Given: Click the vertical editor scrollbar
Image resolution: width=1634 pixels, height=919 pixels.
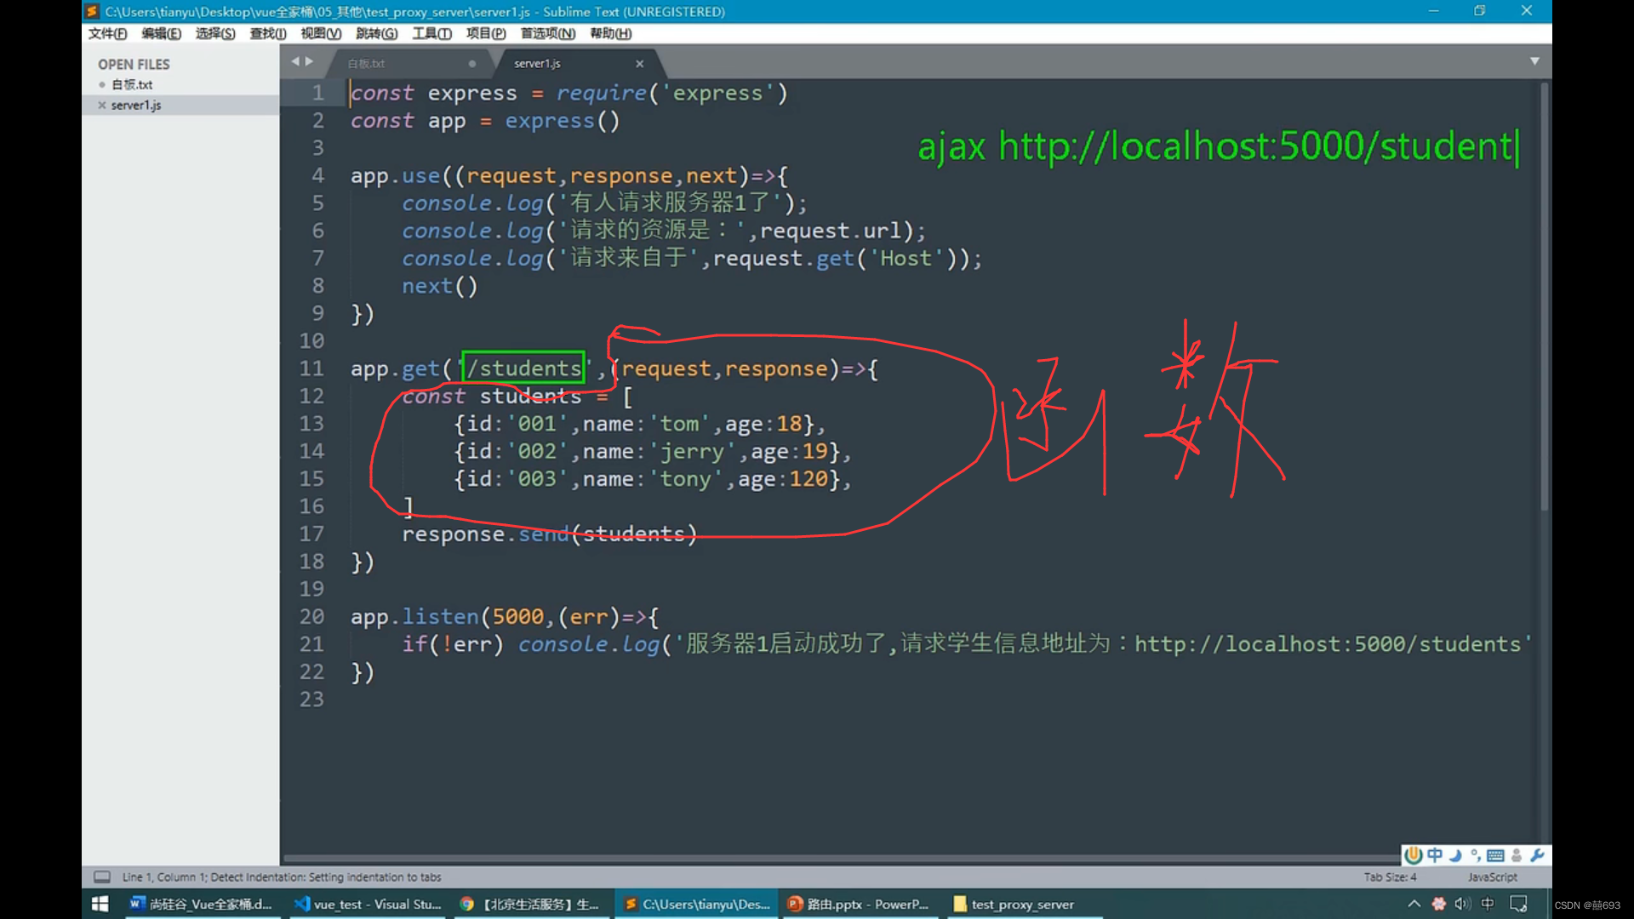Looking at the screenshot, I should (1544, 298).
